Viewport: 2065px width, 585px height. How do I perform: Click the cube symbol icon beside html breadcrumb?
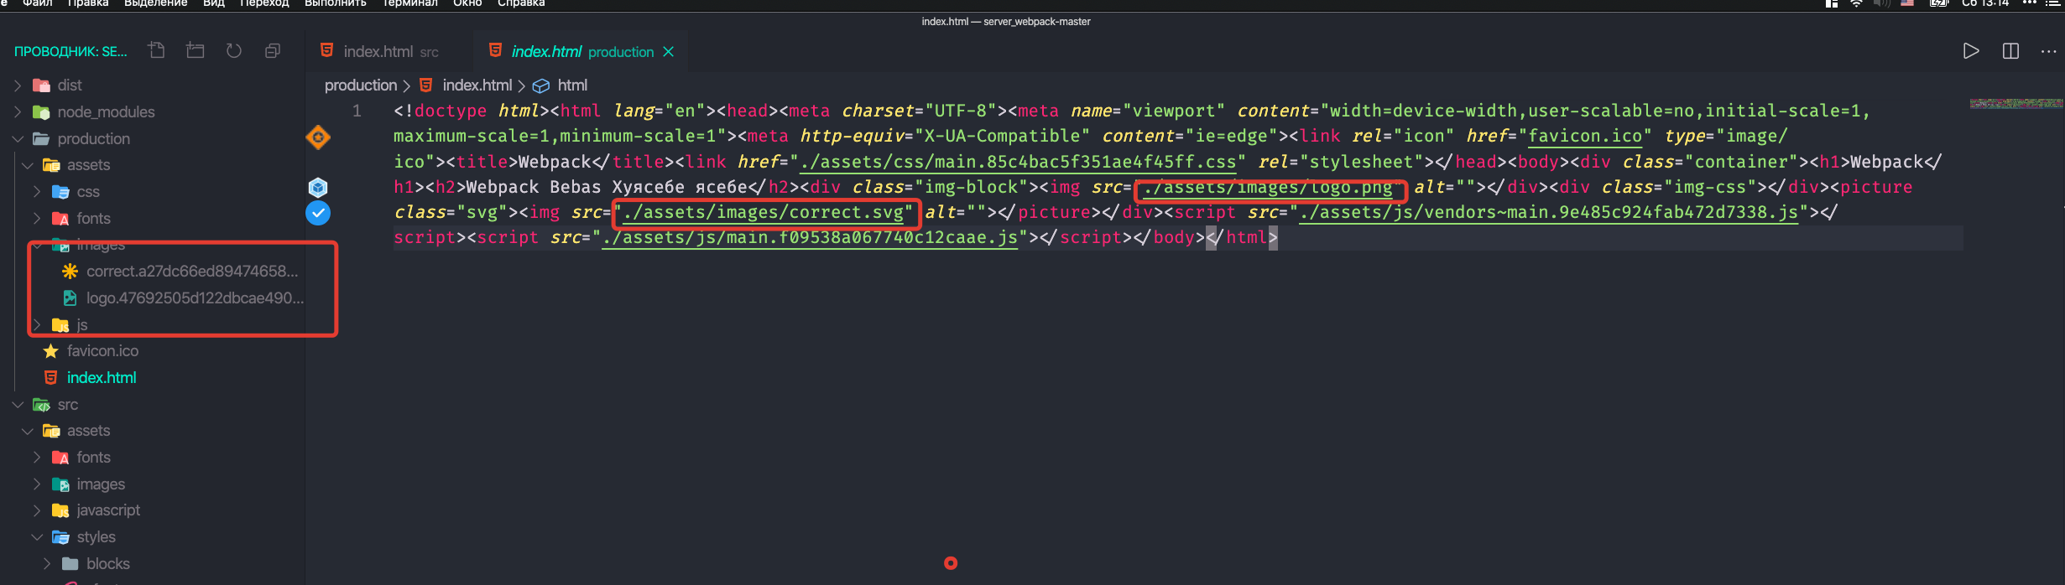(x=541, y=85)
